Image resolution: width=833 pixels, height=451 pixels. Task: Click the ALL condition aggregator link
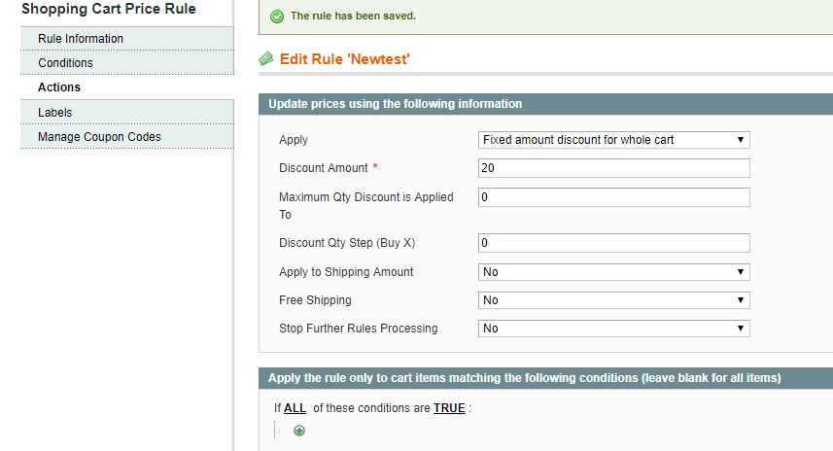295,408
